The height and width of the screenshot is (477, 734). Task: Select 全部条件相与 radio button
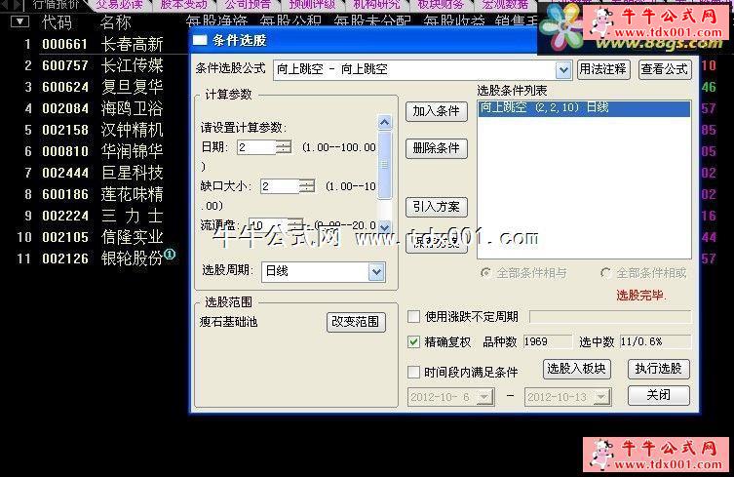(x=485, y=273)
